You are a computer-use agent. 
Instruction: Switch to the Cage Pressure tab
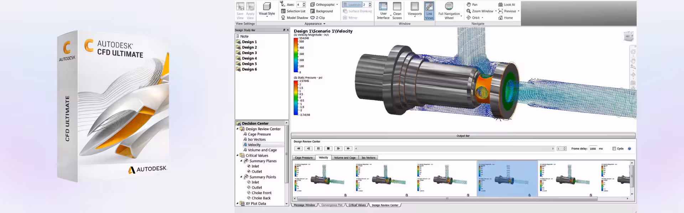(304, 158)
